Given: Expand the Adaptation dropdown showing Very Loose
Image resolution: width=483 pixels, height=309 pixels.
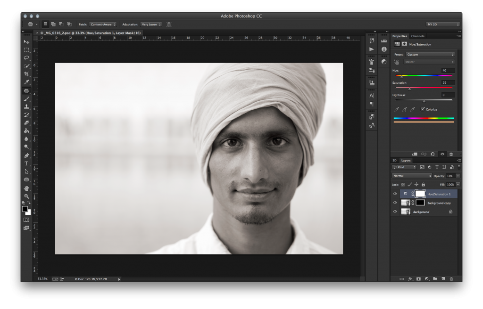Looking at the screenshot, I should [x=151, y=24].
